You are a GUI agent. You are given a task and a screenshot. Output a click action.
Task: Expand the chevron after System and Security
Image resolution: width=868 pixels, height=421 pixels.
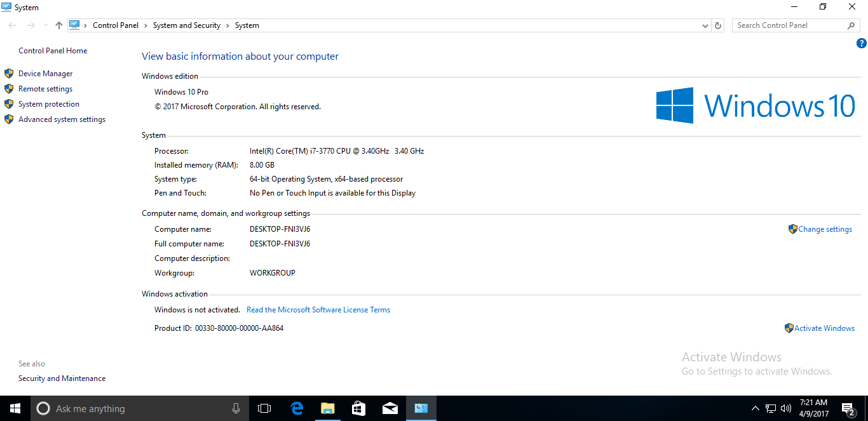(227, 25)
